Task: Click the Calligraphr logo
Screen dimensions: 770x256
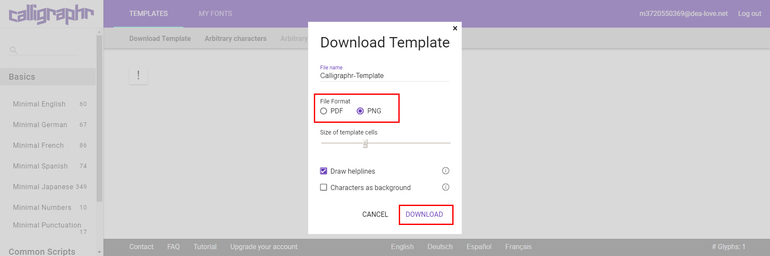Action: tap(51, 14)
